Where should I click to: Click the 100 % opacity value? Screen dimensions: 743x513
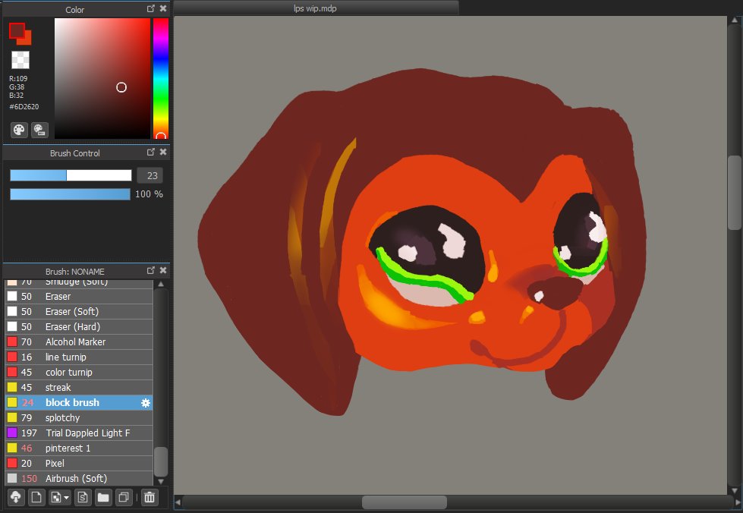point(149,194)
